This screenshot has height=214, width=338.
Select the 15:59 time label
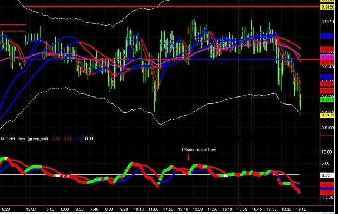[242, 209]
